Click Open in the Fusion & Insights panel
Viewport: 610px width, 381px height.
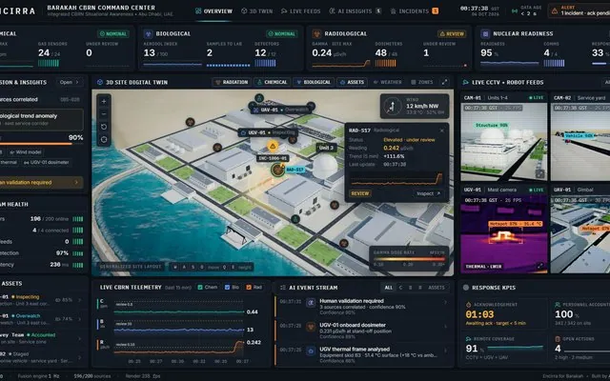pyautogui.click(x=69, y=82)
